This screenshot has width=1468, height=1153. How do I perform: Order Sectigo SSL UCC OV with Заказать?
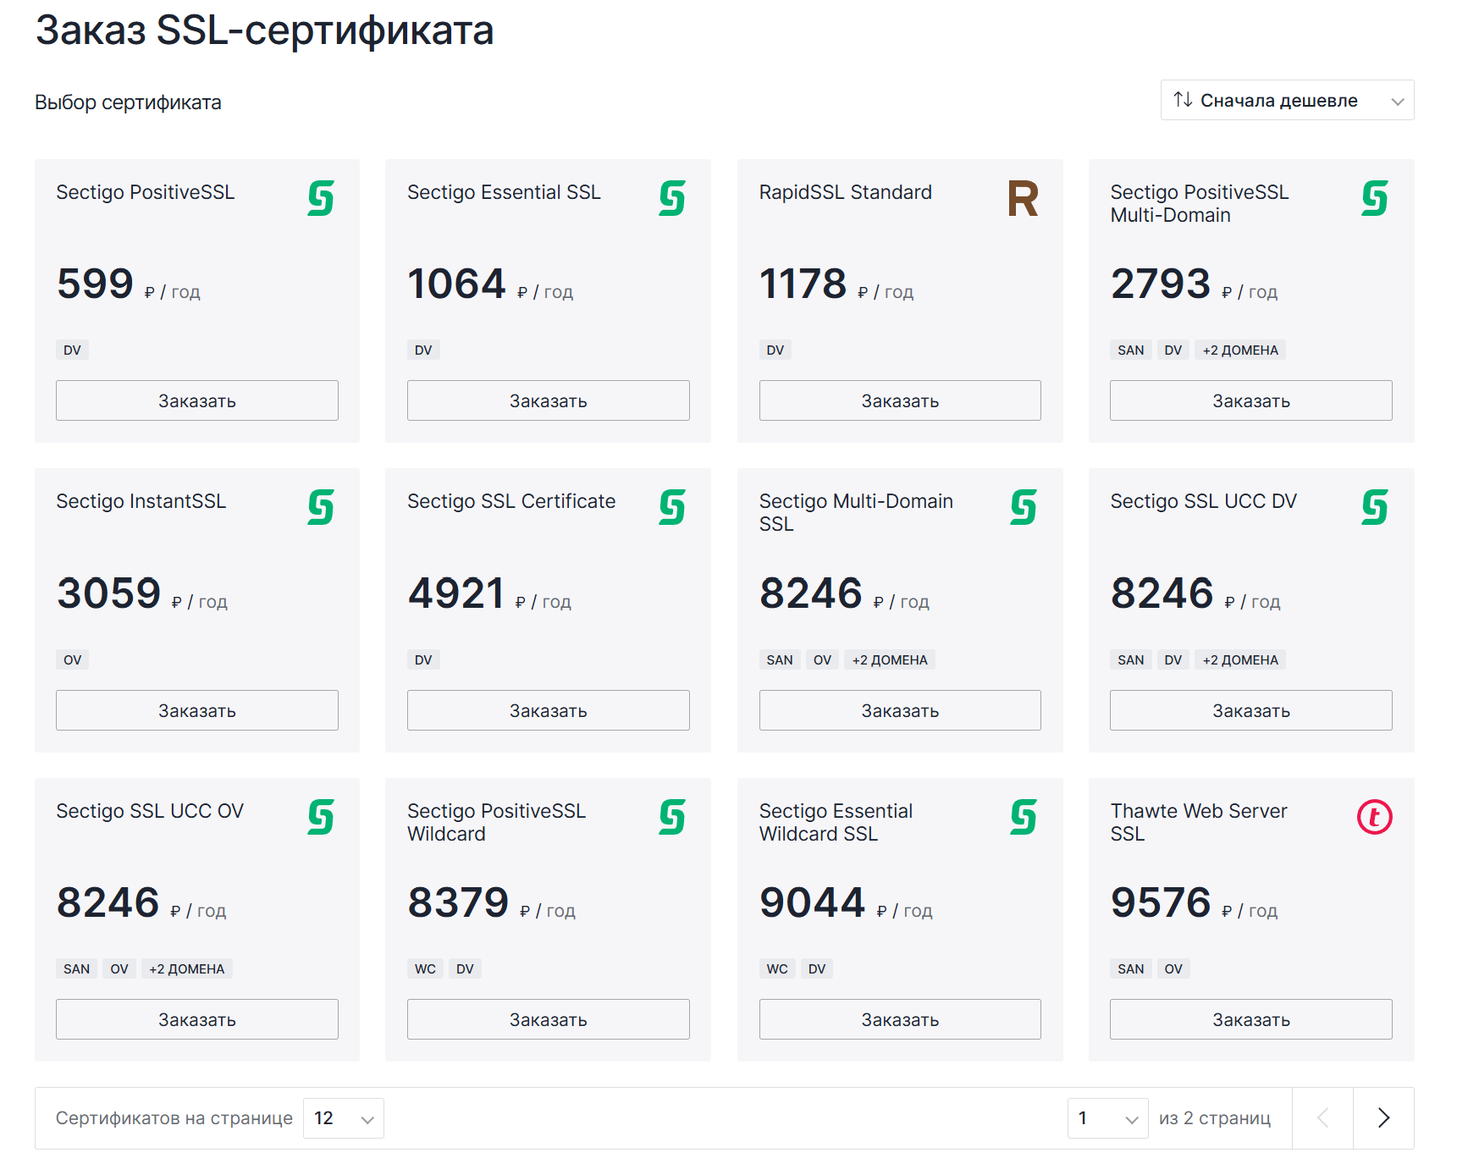tap(197, 1019)
